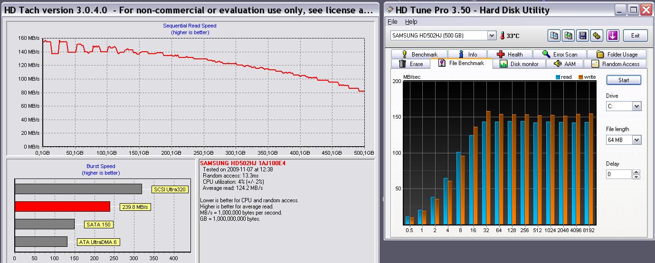Click the red SAMSUNG HD502HJ 1AJ100E4 heading

tap(243, 163)
